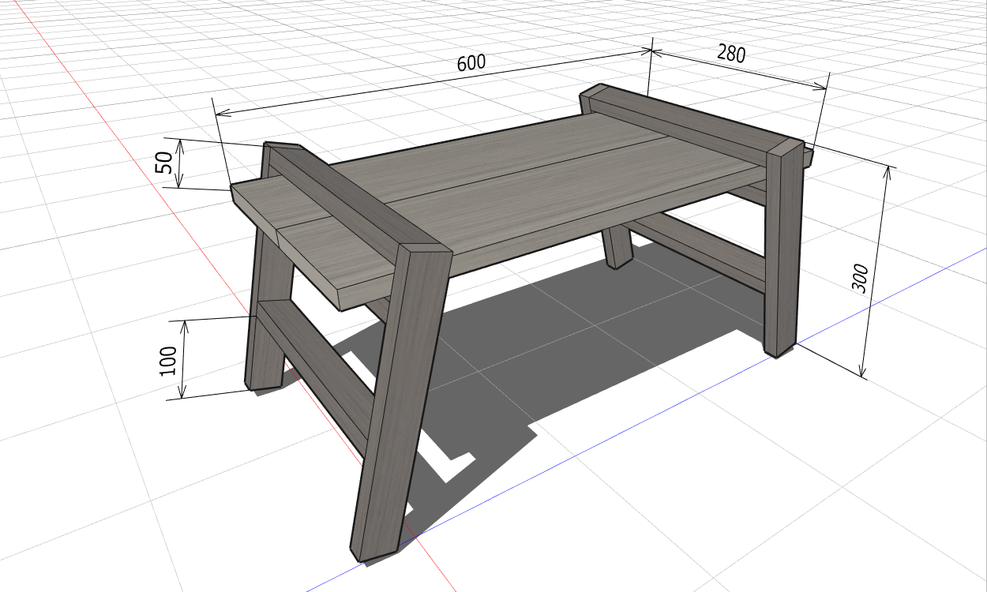Select the 300 height dimension label

point(861,279)
